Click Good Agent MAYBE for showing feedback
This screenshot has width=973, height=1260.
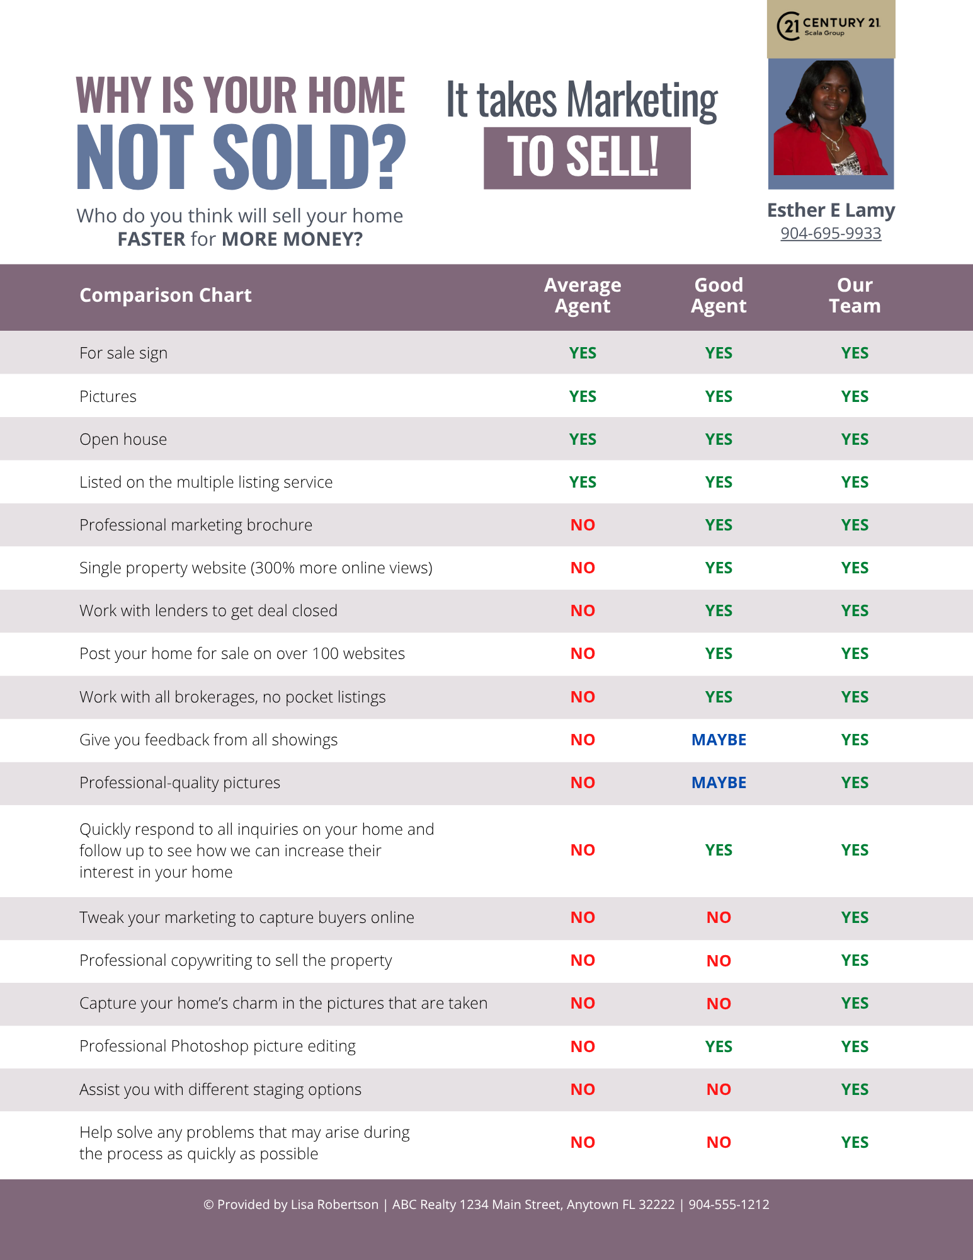pos(719,740)
